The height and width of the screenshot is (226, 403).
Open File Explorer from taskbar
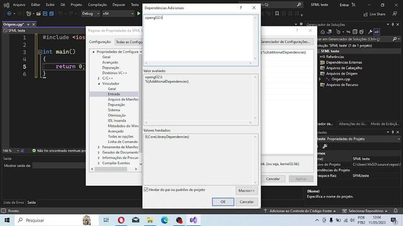pos(150,220)
